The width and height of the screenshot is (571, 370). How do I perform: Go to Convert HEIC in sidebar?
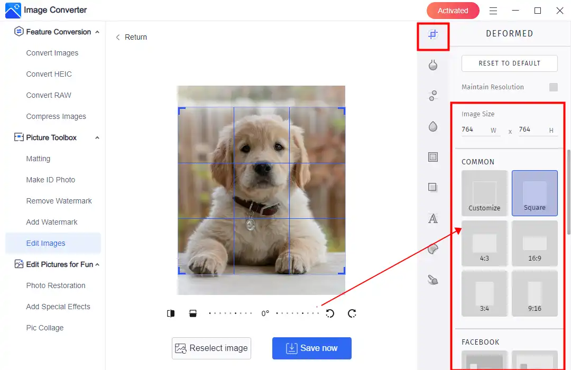pyautogui.click(x=49, y=74)
